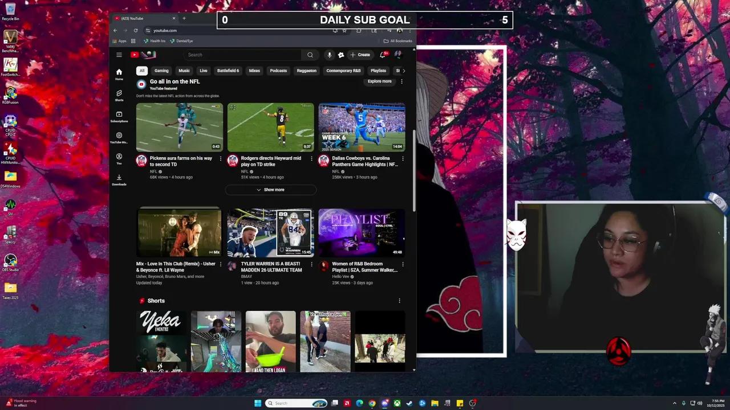The image size is (730, 410).
Task: Select the Reggaeton filter chip
Action: point(307,71)
